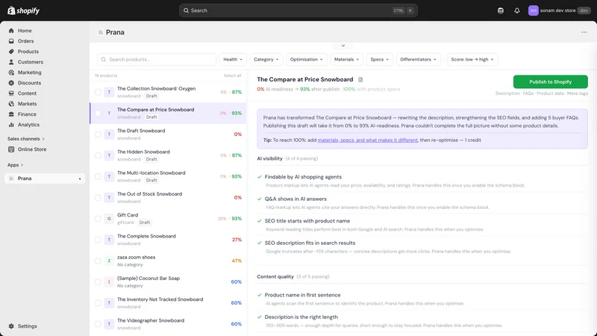Follow materials, specs, and what makes it different link
The image size is (597, 336).
coord(367,140)
